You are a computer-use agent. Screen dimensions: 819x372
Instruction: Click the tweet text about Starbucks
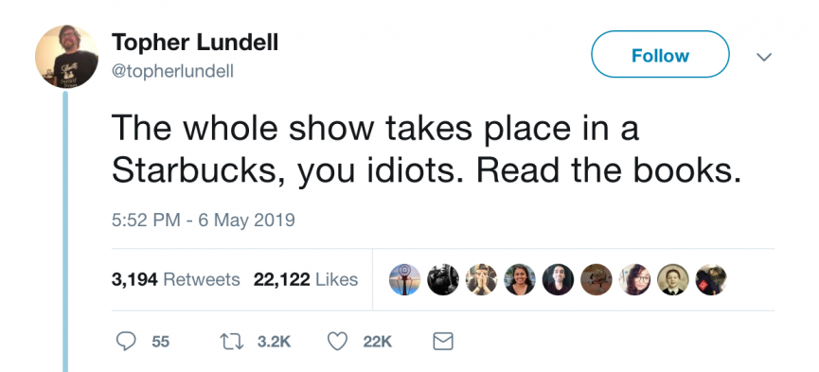click(427, 149)
